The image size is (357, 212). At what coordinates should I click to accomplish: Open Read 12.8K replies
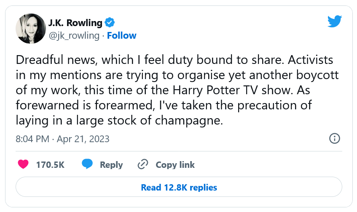pyautogui.click(x=179, y=187)
